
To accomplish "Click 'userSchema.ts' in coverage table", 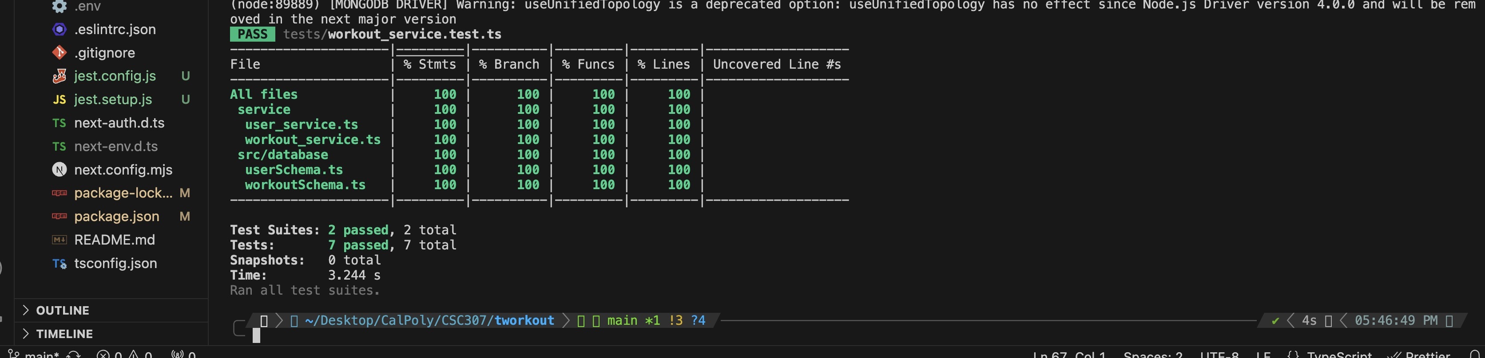I will pos(294,170).
